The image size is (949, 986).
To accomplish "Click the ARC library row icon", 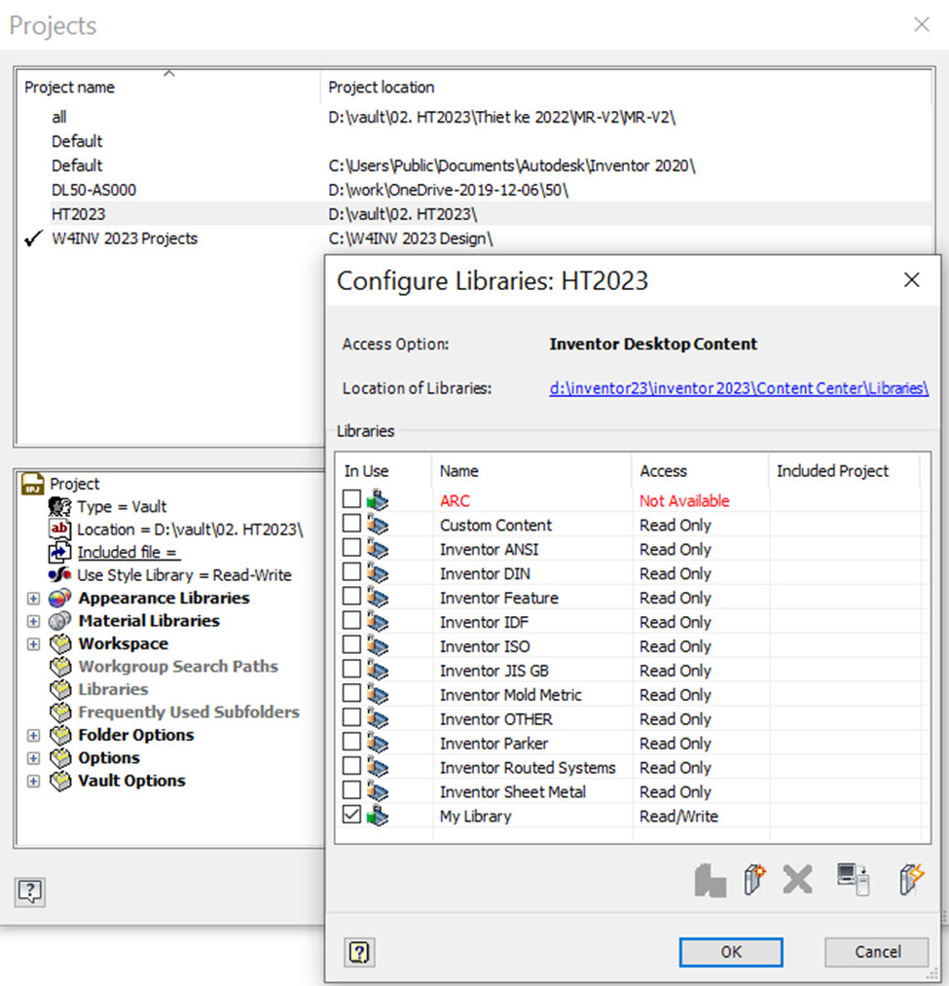I will (x=378, y=500).
